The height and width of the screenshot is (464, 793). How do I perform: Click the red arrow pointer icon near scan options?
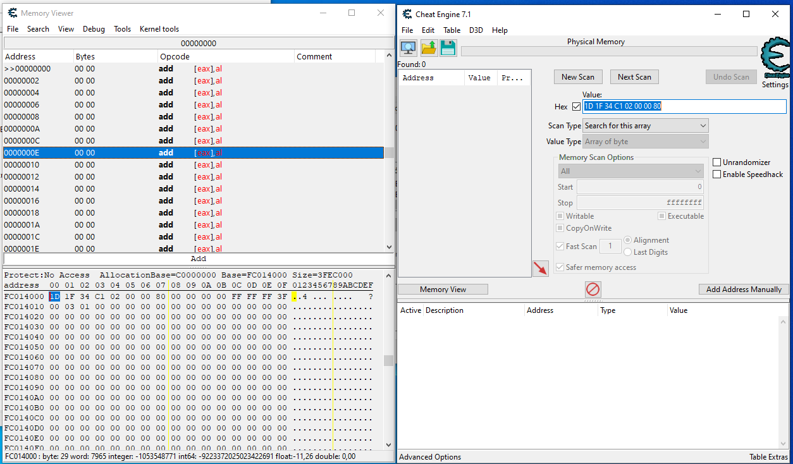[541, 268]
